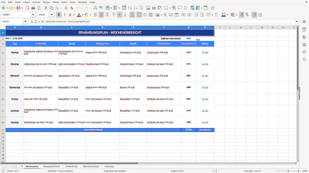The height and width of the screenshot is (173, 309).
Task: Sort descending Z to A
Action: click(x=135, y=8)
